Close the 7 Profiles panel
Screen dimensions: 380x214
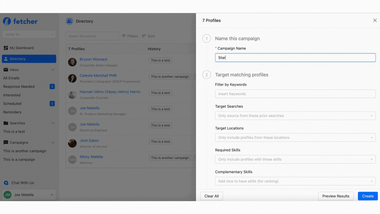(x=375, y=20)
